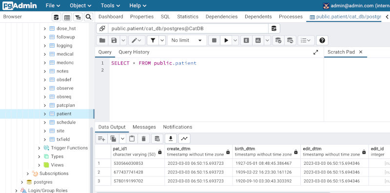390x193 pixels.
Task: Click the View Data table icon in Browser
Action: click(67, 17)
